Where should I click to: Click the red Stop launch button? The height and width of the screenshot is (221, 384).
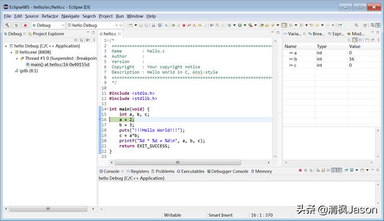pos(25,25)
